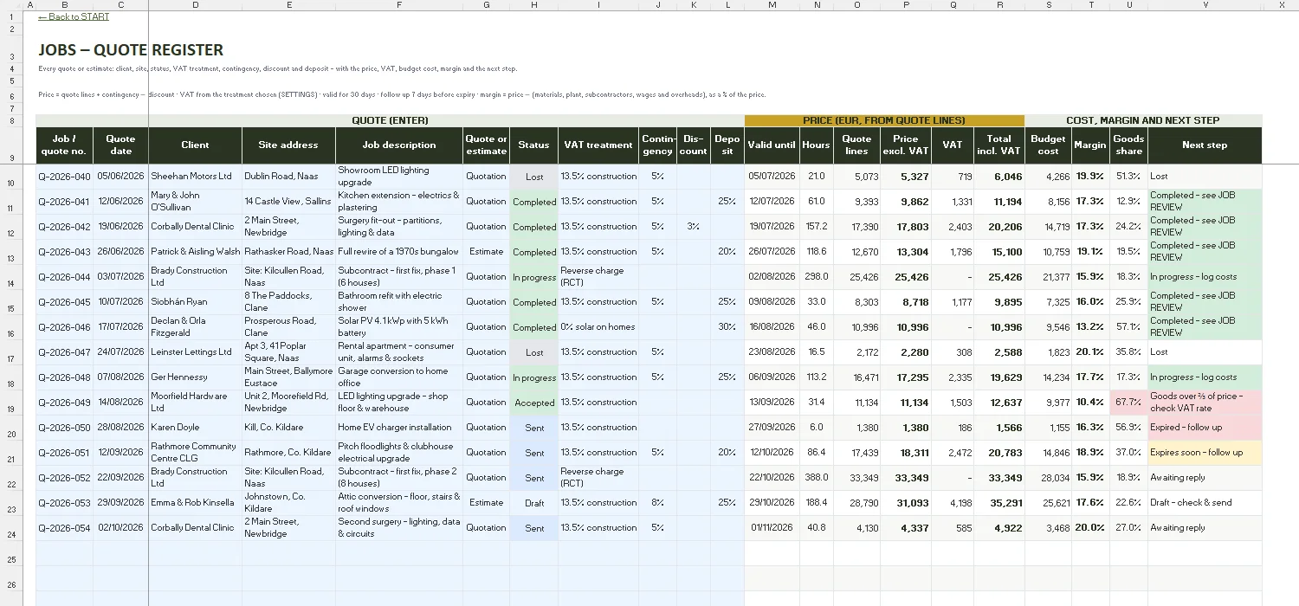
Task: Click site address 14 Castle View, Sallins
Action: [x=289, y=202]
